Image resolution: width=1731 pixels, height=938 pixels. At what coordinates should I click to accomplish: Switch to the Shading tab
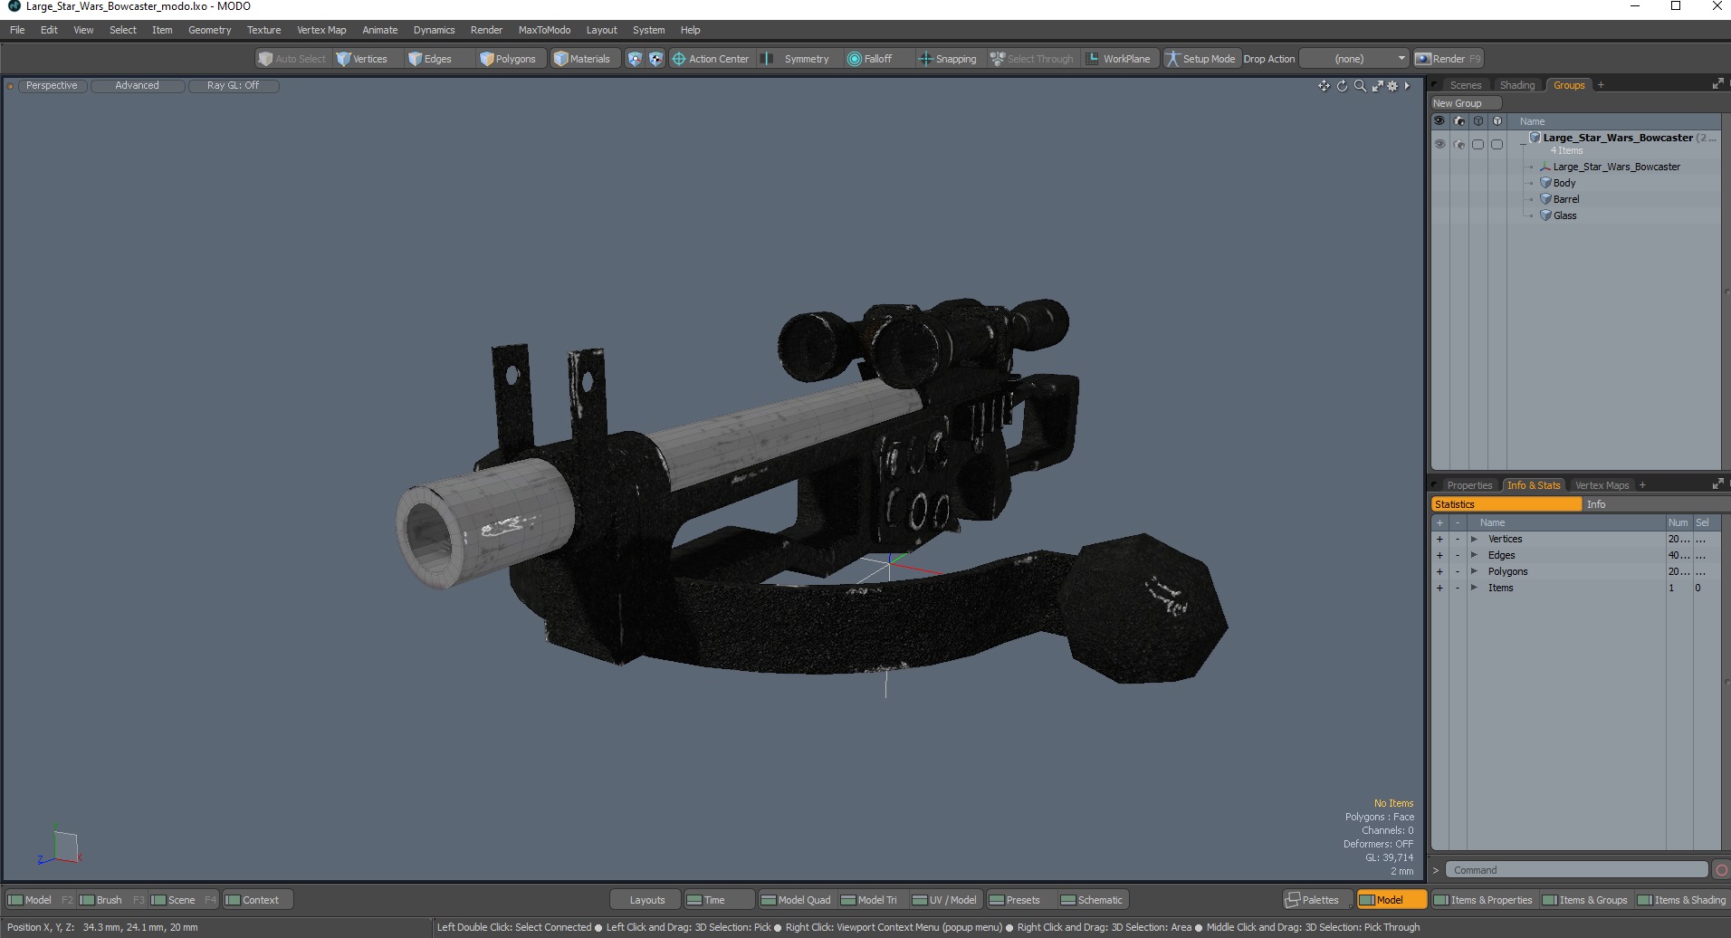tap(1517, 85)
